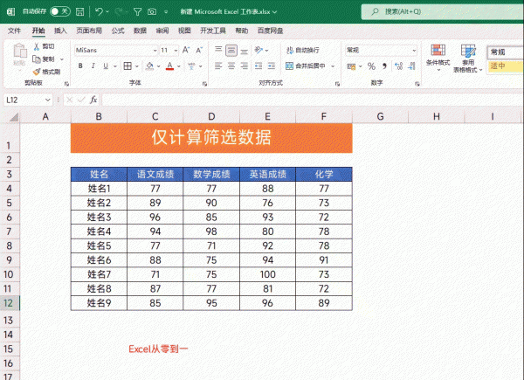
Task: Select column C header
Action: tap(155, 117)
